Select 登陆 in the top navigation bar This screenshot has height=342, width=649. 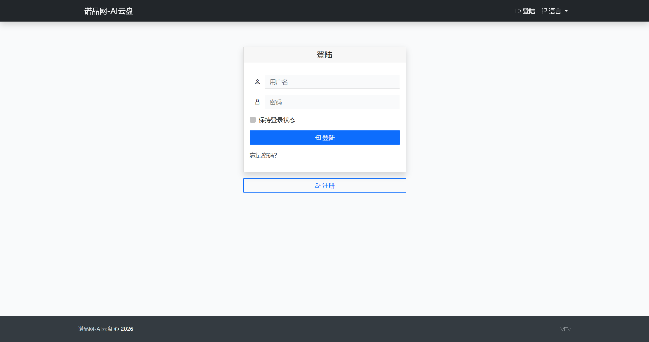529,11
